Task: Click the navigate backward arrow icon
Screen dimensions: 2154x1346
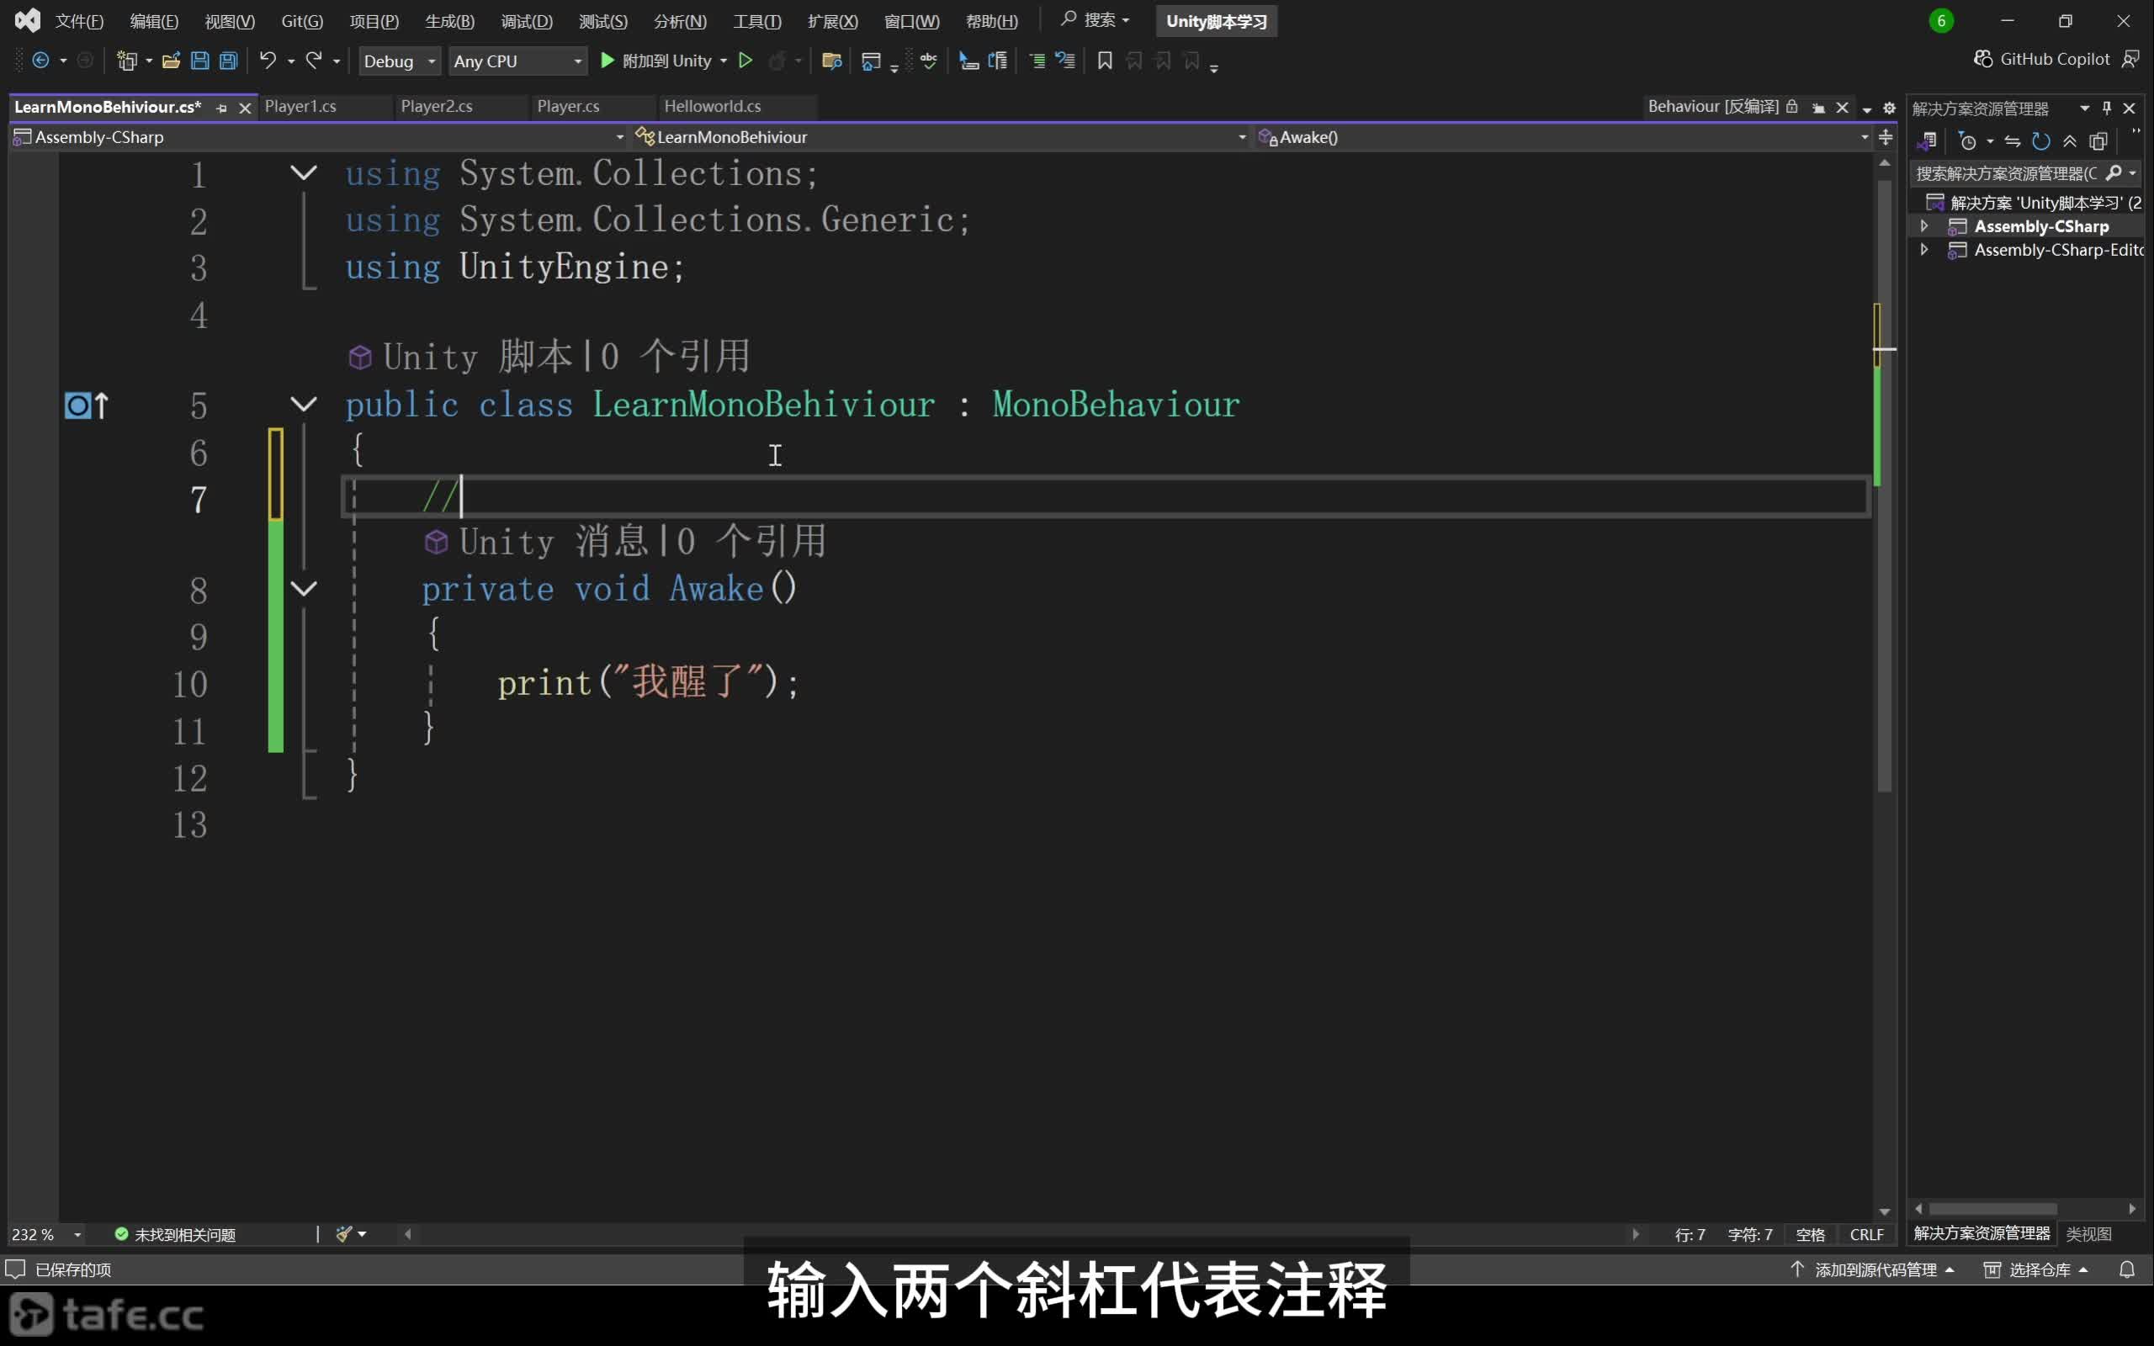Action: point(41,61)
